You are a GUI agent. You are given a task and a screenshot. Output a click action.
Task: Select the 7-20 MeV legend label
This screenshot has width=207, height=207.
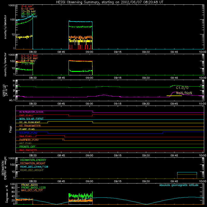(28, 63)
